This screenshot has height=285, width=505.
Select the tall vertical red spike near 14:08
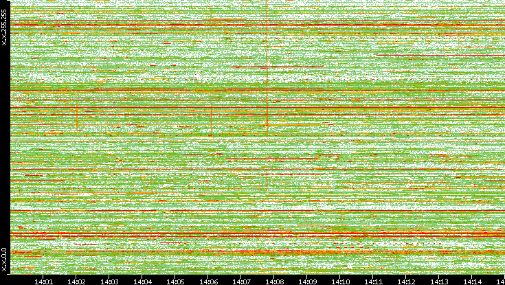click(267, 68)
